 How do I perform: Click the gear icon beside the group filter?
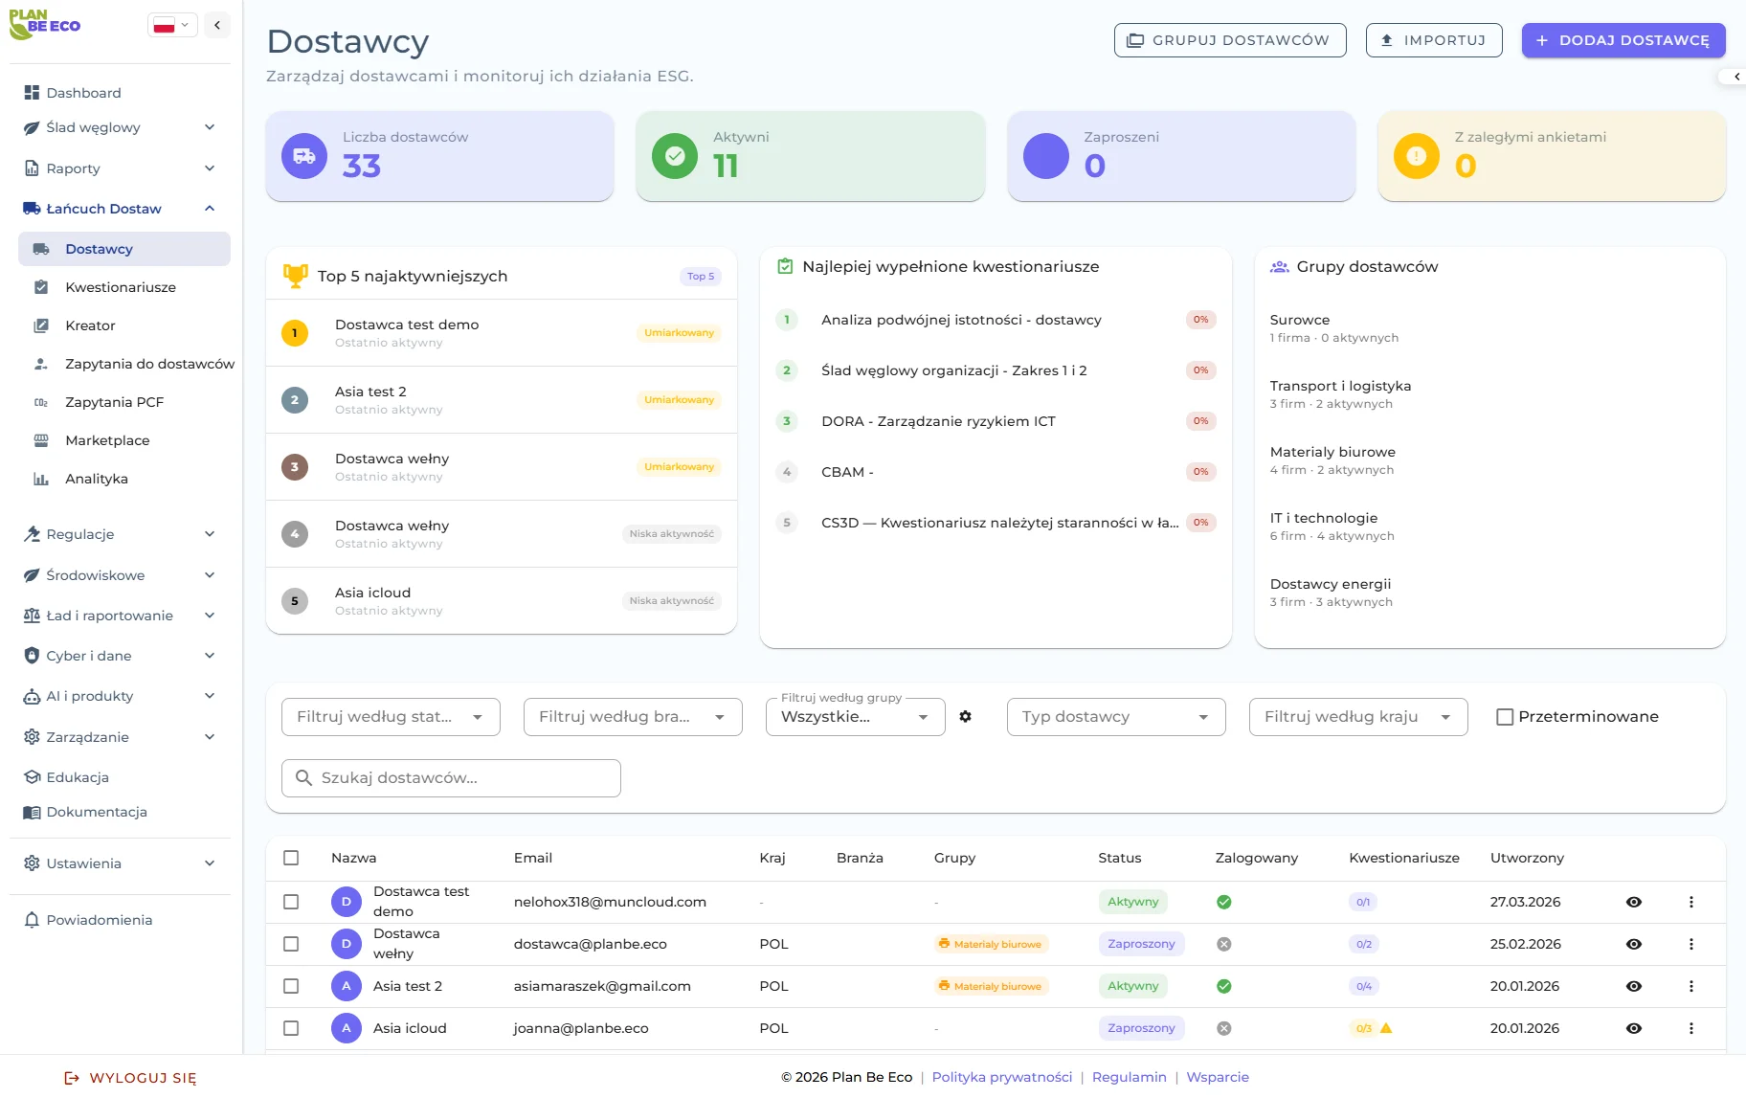[966, 716]
